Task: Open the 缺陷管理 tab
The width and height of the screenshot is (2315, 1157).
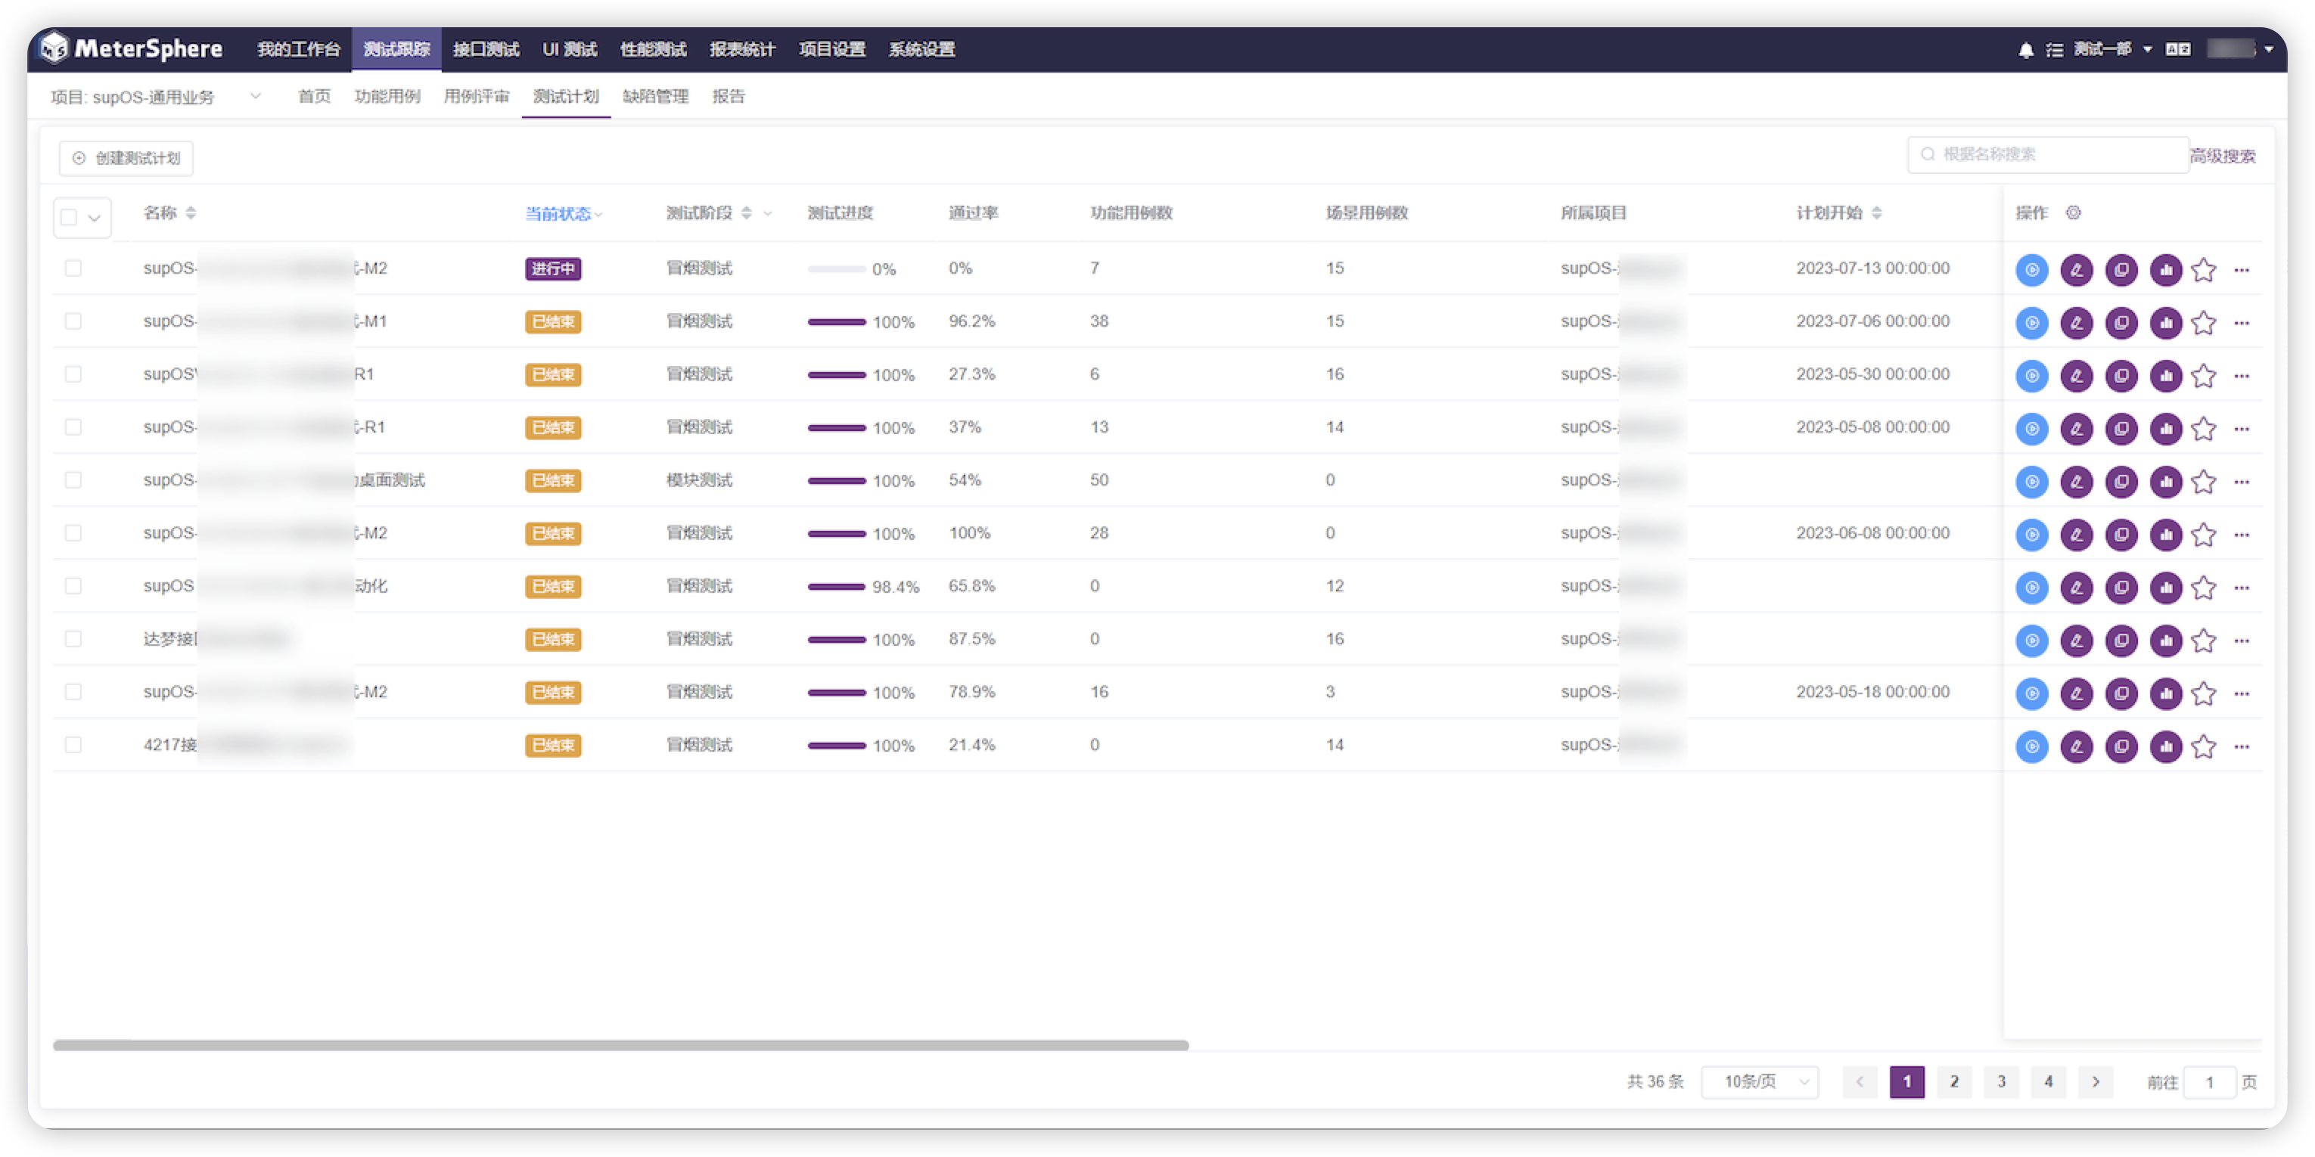Action: 655,96
